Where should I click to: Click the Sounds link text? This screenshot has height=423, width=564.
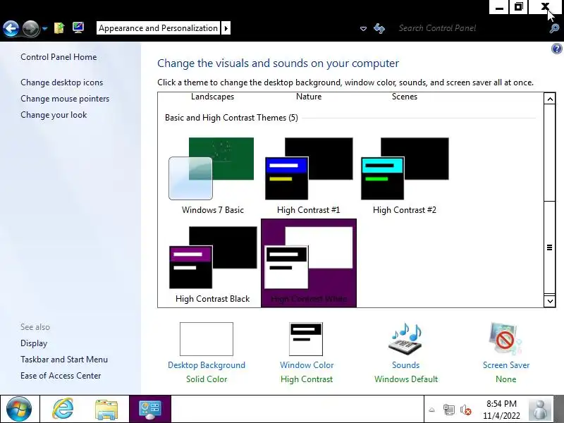tap(406, 365)
